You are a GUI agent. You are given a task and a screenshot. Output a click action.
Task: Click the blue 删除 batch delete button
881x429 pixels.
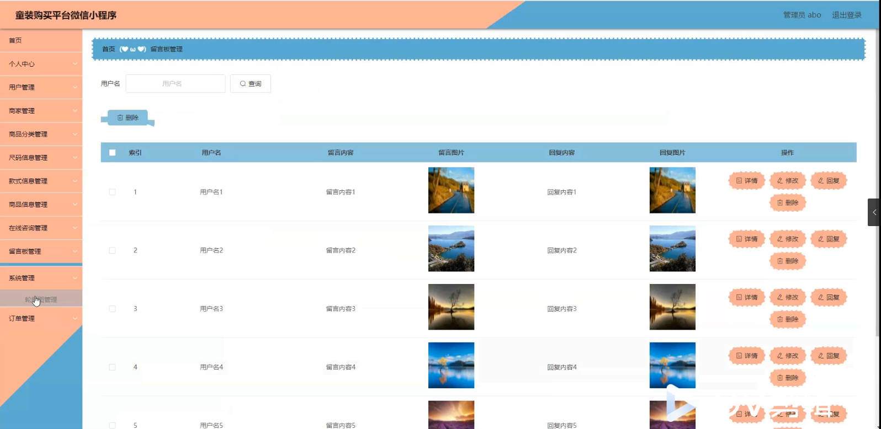pyautogui.click(x=128, y=117)
